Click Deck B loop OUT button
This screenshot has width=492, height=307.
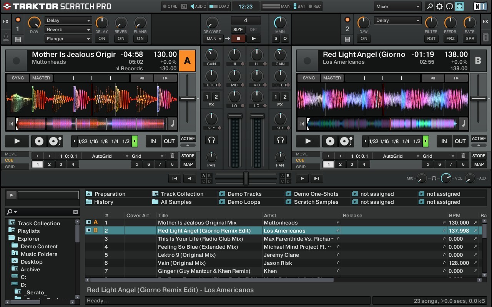pyautogui.click(x=460, y=141)
